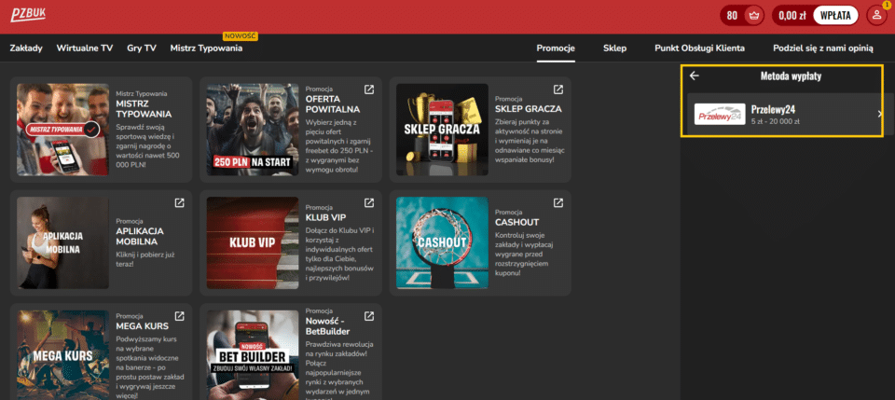Click the PZBUK logo
This screenshot has height=400, width=895.
point(28,16)
